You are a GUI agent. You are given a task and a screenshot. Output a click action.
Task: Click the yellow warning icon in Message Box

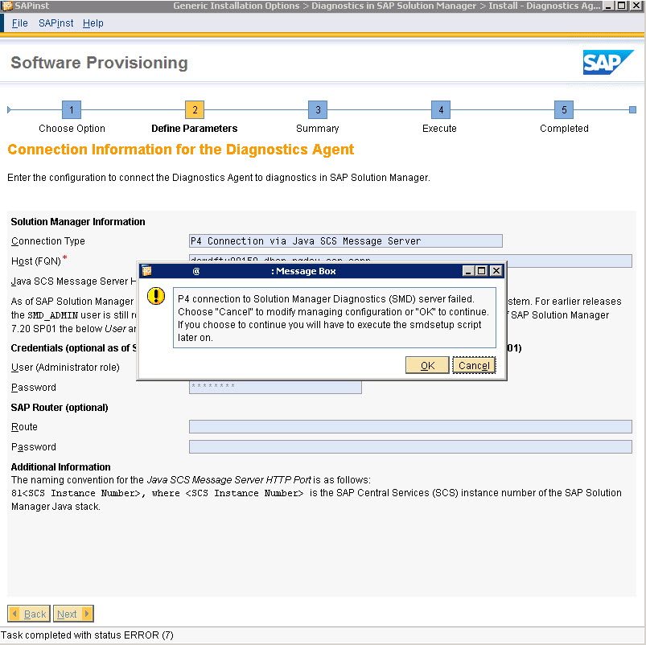click(156, 296)
